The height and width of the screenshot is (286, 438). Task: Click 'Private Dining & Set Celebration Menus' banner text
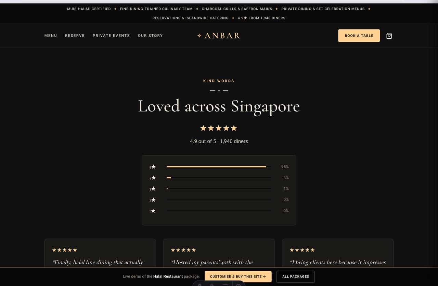tap(323, 9)
